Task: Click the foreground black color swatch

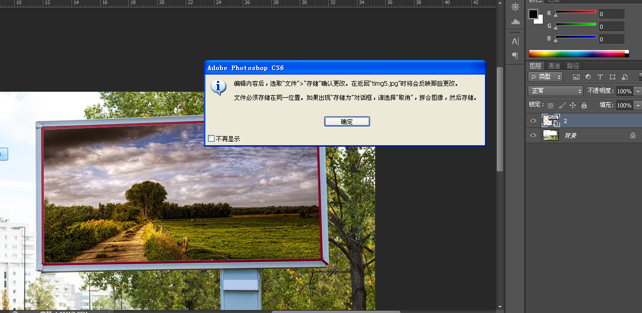Action: point(533,14)
